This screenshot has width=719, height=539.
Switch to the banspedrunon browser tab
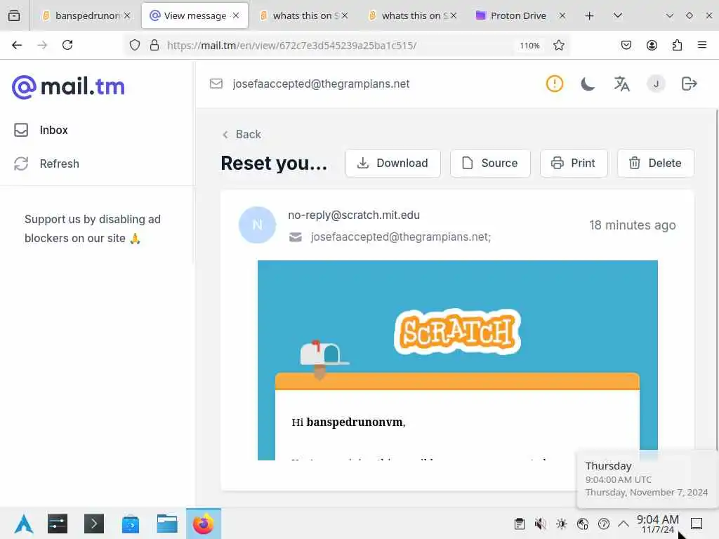(86, 15)
